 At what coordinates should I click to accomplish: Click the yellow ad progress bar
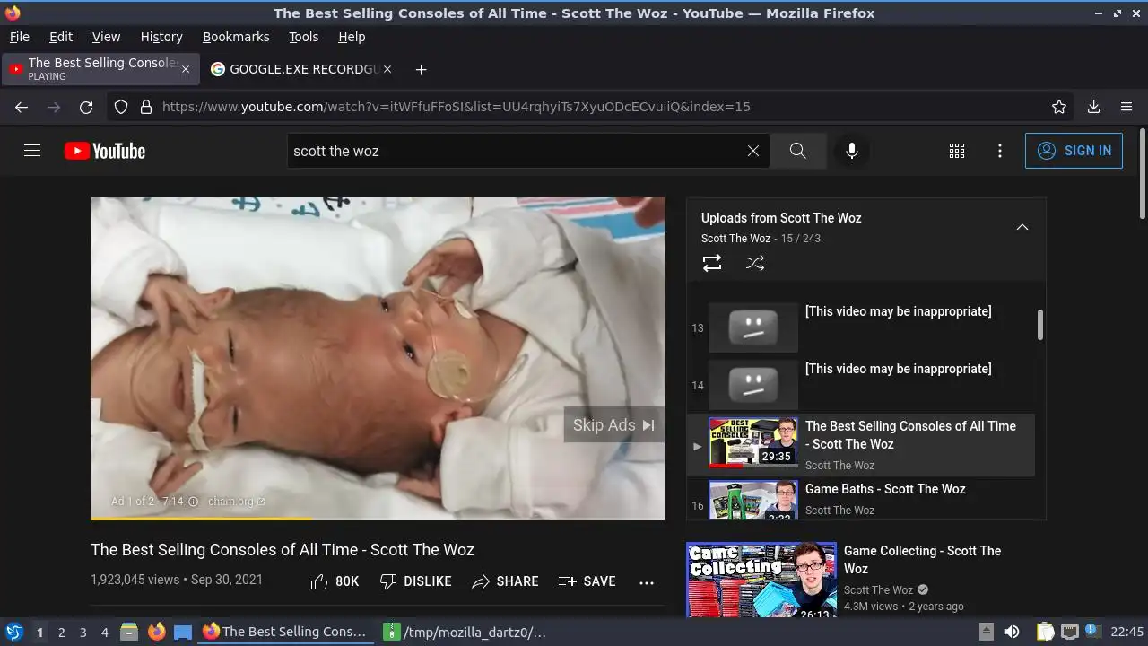pos(203,519)
